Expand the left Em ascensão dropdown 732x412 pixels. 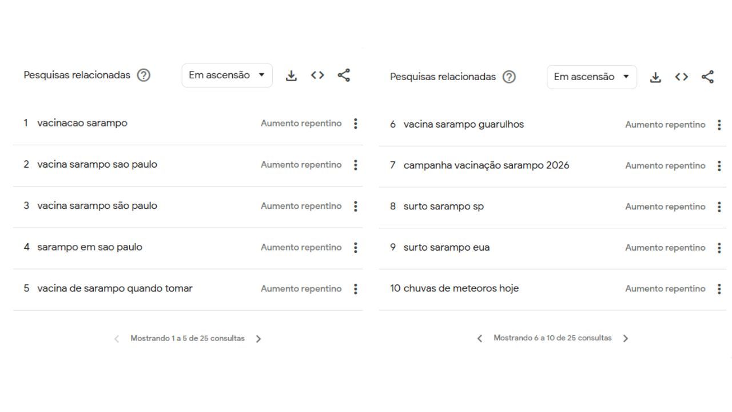pos(227,76)
